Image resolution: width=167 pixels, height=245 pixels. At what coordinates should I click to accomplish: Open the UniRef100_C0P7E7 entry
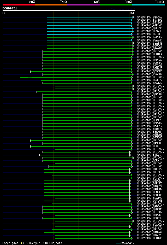pos(150,37)
